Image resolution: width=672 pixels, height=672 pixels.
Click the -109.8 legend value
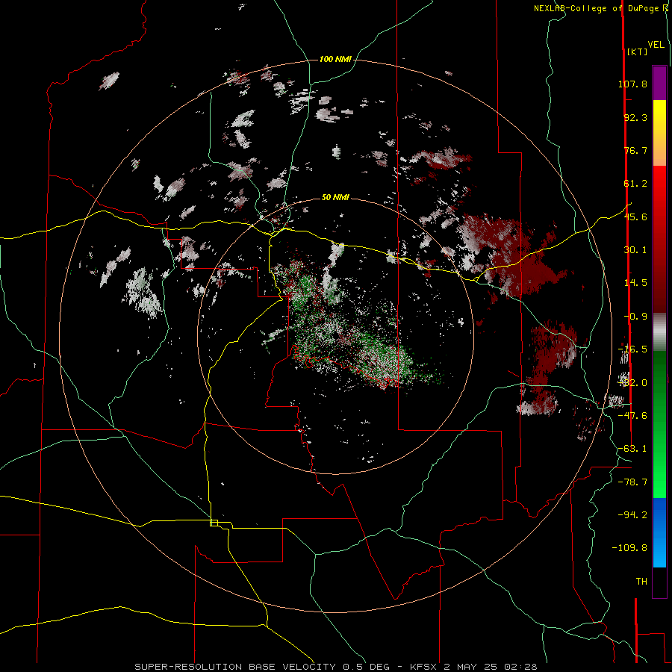[629, 548]
